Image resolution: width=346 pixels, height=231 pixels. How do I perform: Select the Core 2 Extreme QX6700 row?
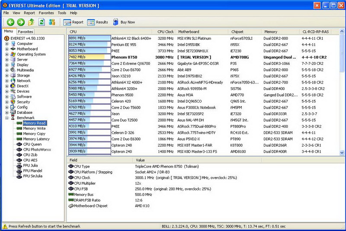point(203,64)
